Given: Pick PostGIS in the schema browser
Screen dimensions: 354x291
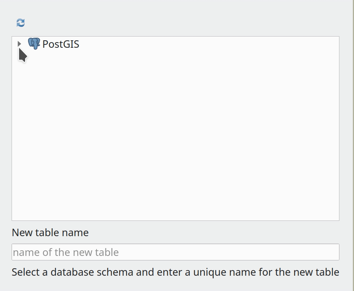Looking at the screenshot, I should 61,44.
